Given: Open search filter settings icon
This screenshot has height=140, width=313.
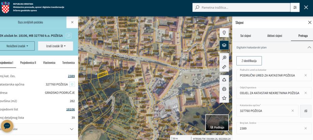Looking at the screenshot, I should [x=295, y=7].
